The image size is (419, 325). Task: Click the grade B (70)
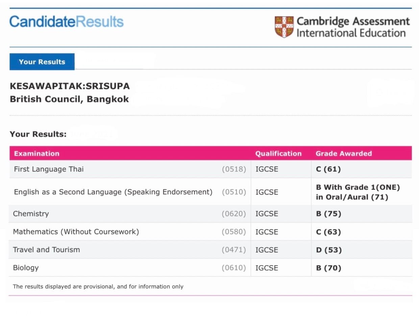click(x=328, y=268)
